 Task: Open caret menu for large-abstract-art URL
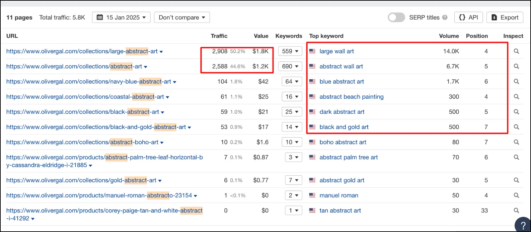(161, 52)
